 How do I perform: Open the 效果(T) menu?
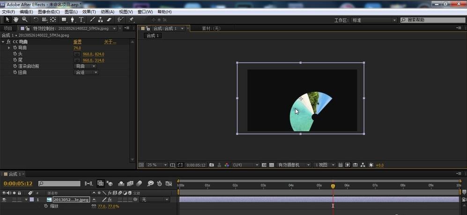click(89, 12)
